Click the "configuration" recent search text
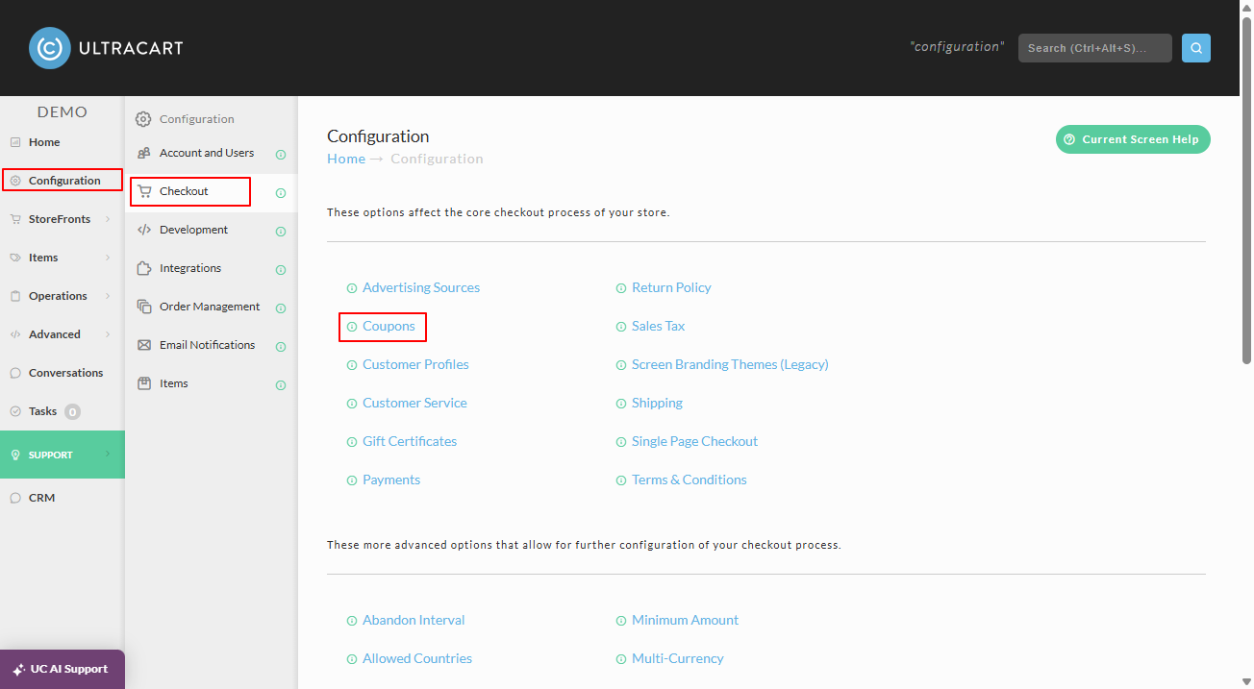Image resolution: width=1254 pixels, height=689 pixels. pos(957,46)
